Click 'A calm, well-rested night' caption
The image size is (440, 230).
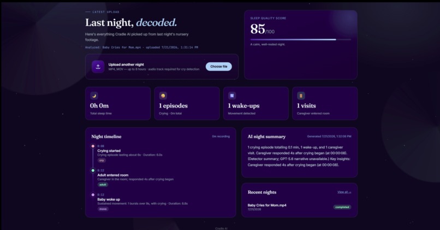267,44
